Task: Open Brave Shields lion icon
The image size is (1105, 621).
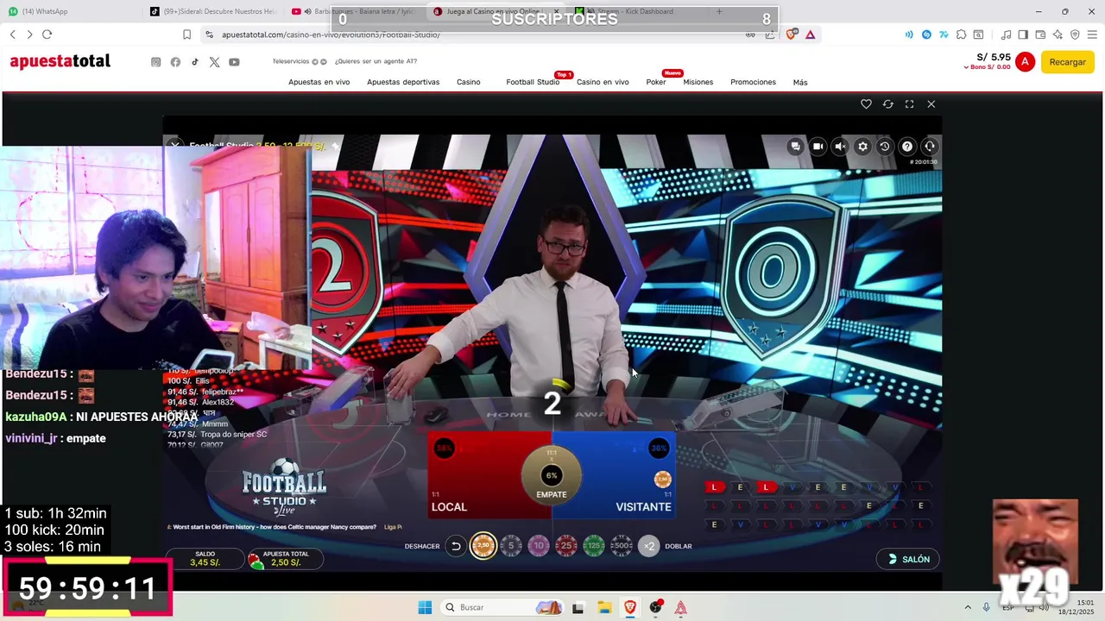Action: [x=792, y=34]
